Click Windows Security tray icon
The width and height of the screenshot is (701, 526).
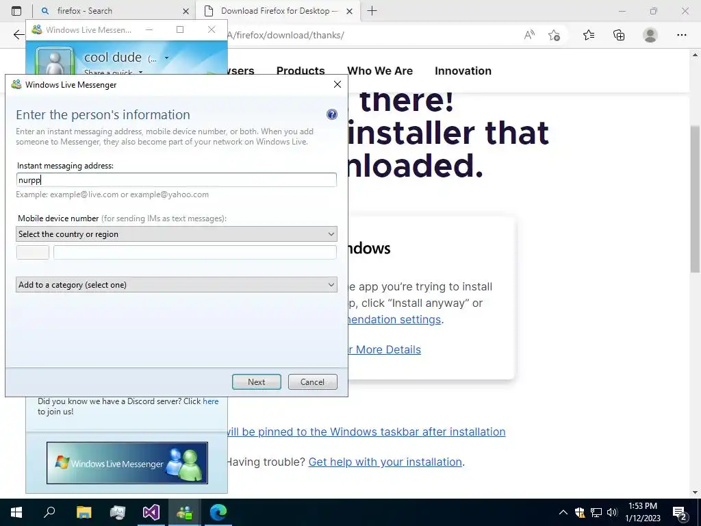point(580,512)
